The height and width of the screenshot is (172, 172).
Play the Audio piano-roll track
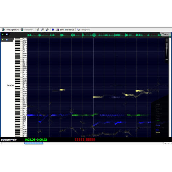3,40
